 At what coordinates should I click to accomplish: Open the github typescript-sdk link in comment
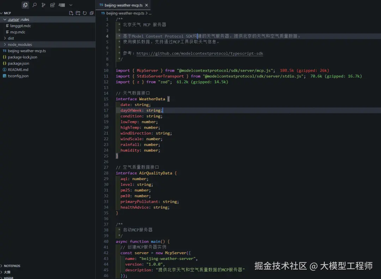(x=200, y=53)
